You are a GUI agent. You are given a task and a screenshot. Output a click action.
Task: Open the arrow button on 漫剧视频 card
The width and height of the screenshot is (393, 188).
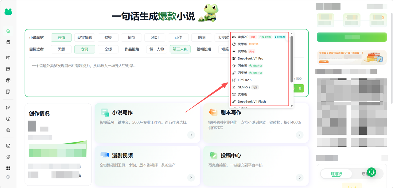pos(191,178)
